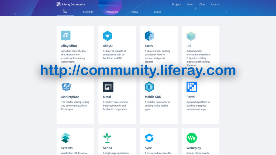Click the WeDeploy card title
The width and height of the screenshot is (276, 155).
pyautogui.click(x=194, y=148)
